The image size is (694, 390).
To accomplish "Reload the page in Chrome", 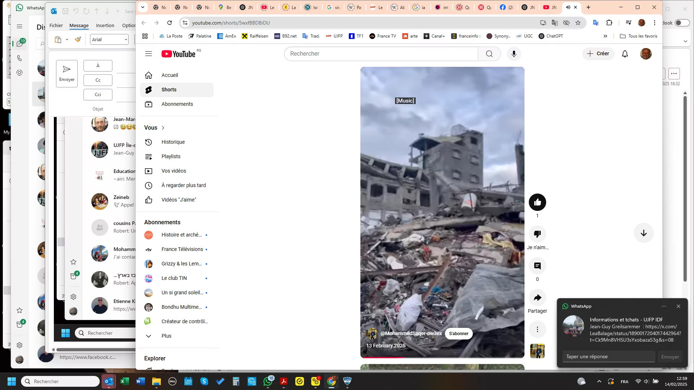I will pyautogui.click(x=170, y=23).
